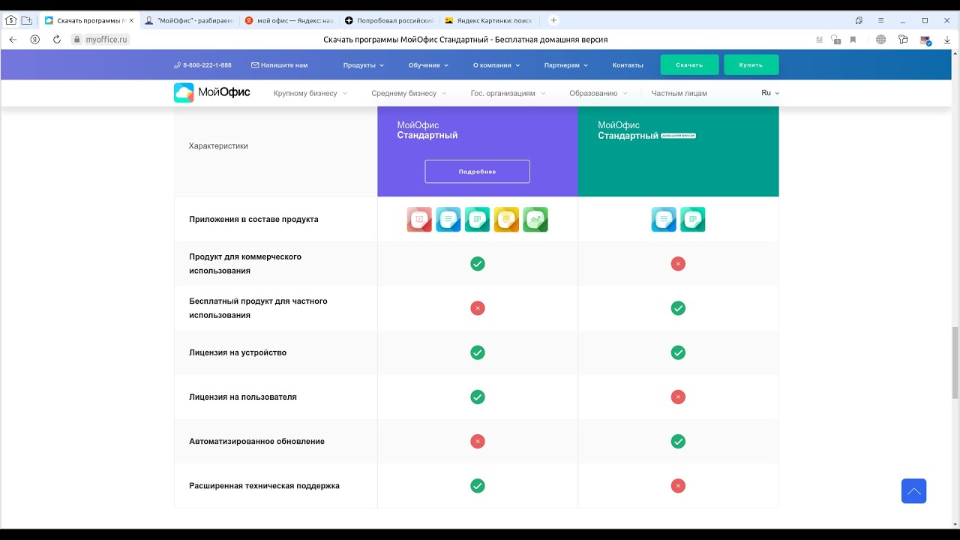Screen dimensions: 960x540
Task: Click the yellow mail app icon
Action: pos(506,219)
